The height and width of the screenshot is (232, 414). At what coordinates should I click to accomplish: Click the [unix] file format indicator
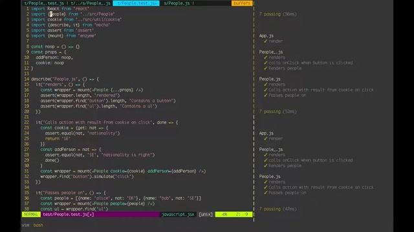(206, 215)
